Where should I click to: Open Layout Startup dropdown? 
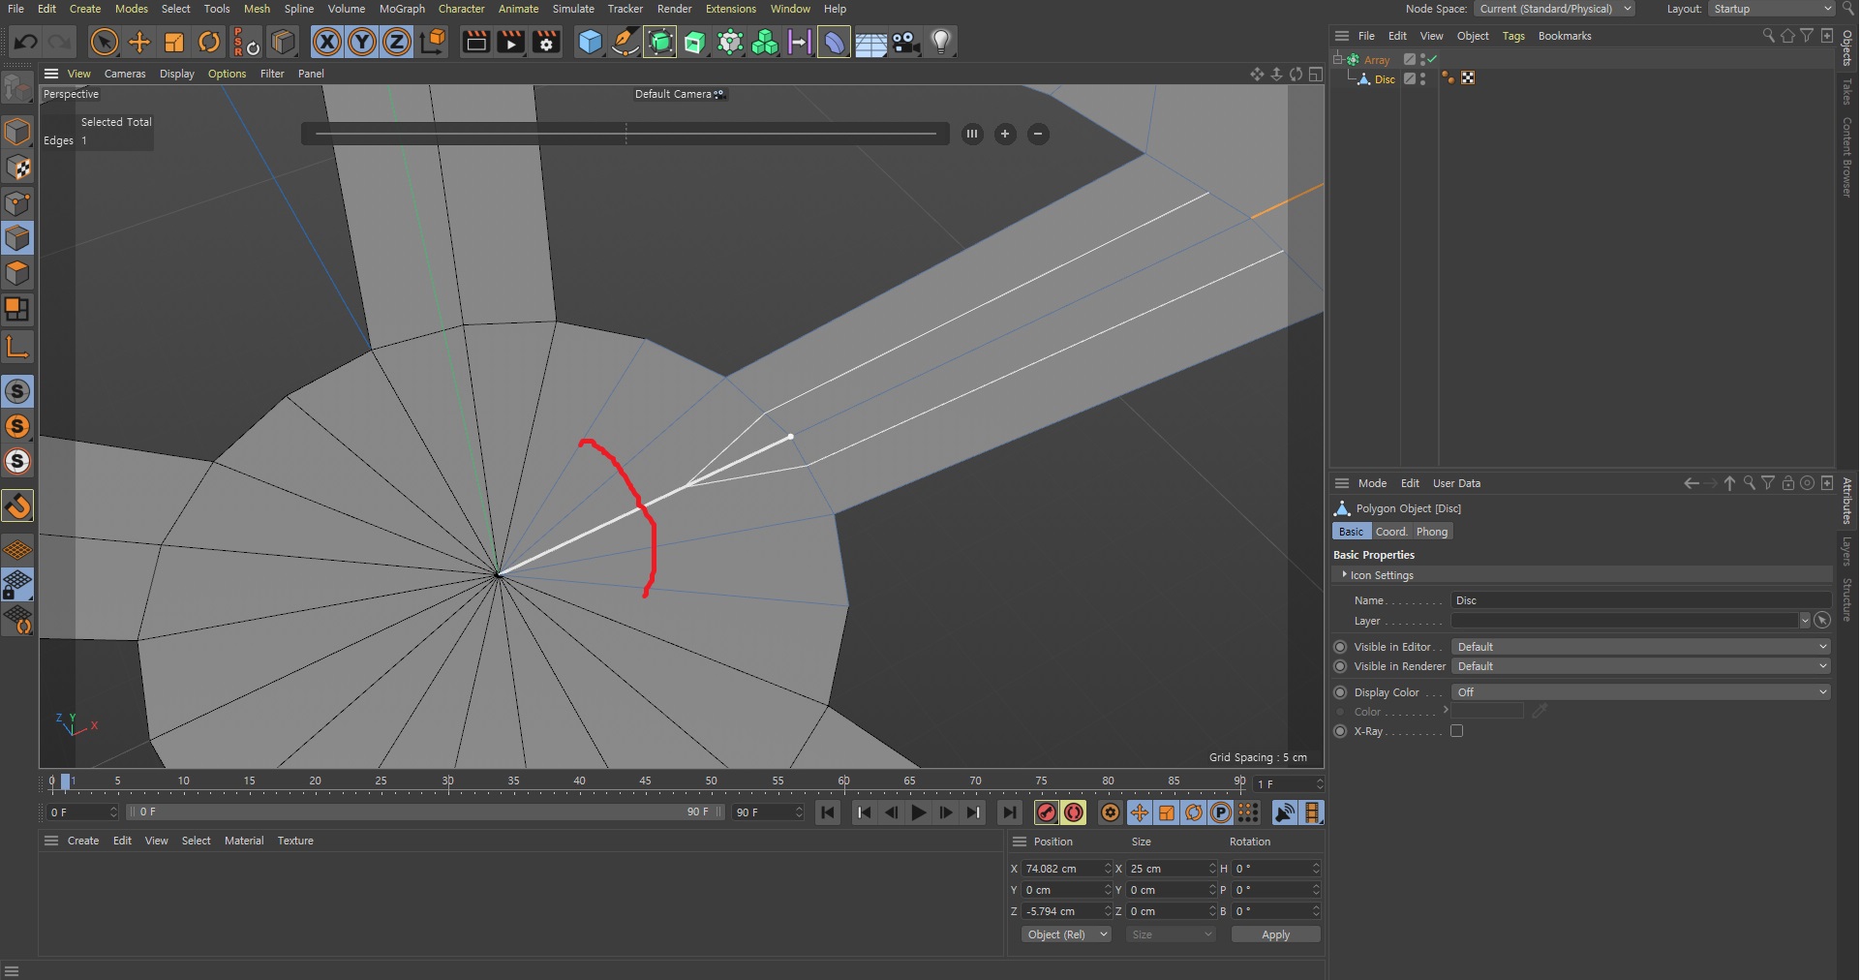click(1771, 9)
